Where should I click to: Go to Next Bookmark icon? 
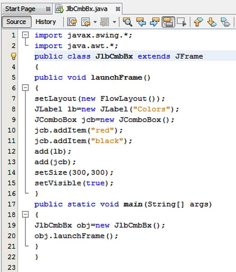pos(212,22)
